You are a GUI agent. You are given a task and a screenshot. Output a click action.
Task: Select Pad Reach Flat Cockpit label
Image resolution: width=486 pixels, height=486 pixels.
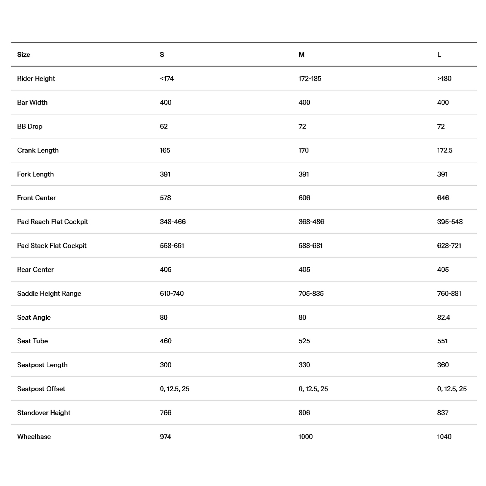[x=52, y=222]
